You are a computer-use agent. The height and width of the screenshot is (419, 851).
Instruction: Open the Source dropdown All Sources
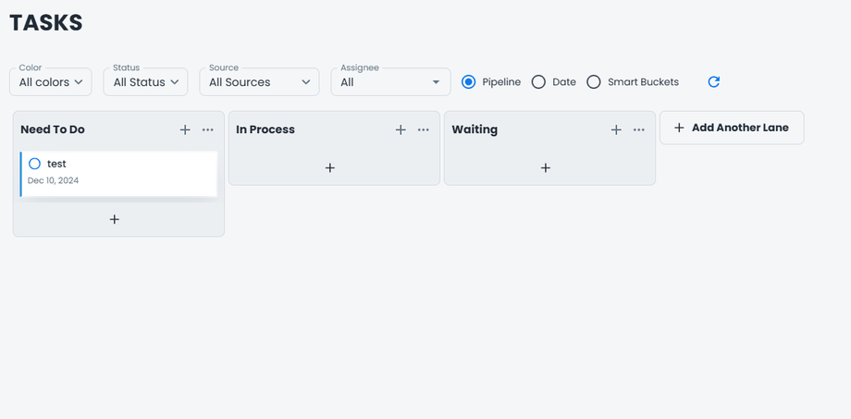click(259, 82)
